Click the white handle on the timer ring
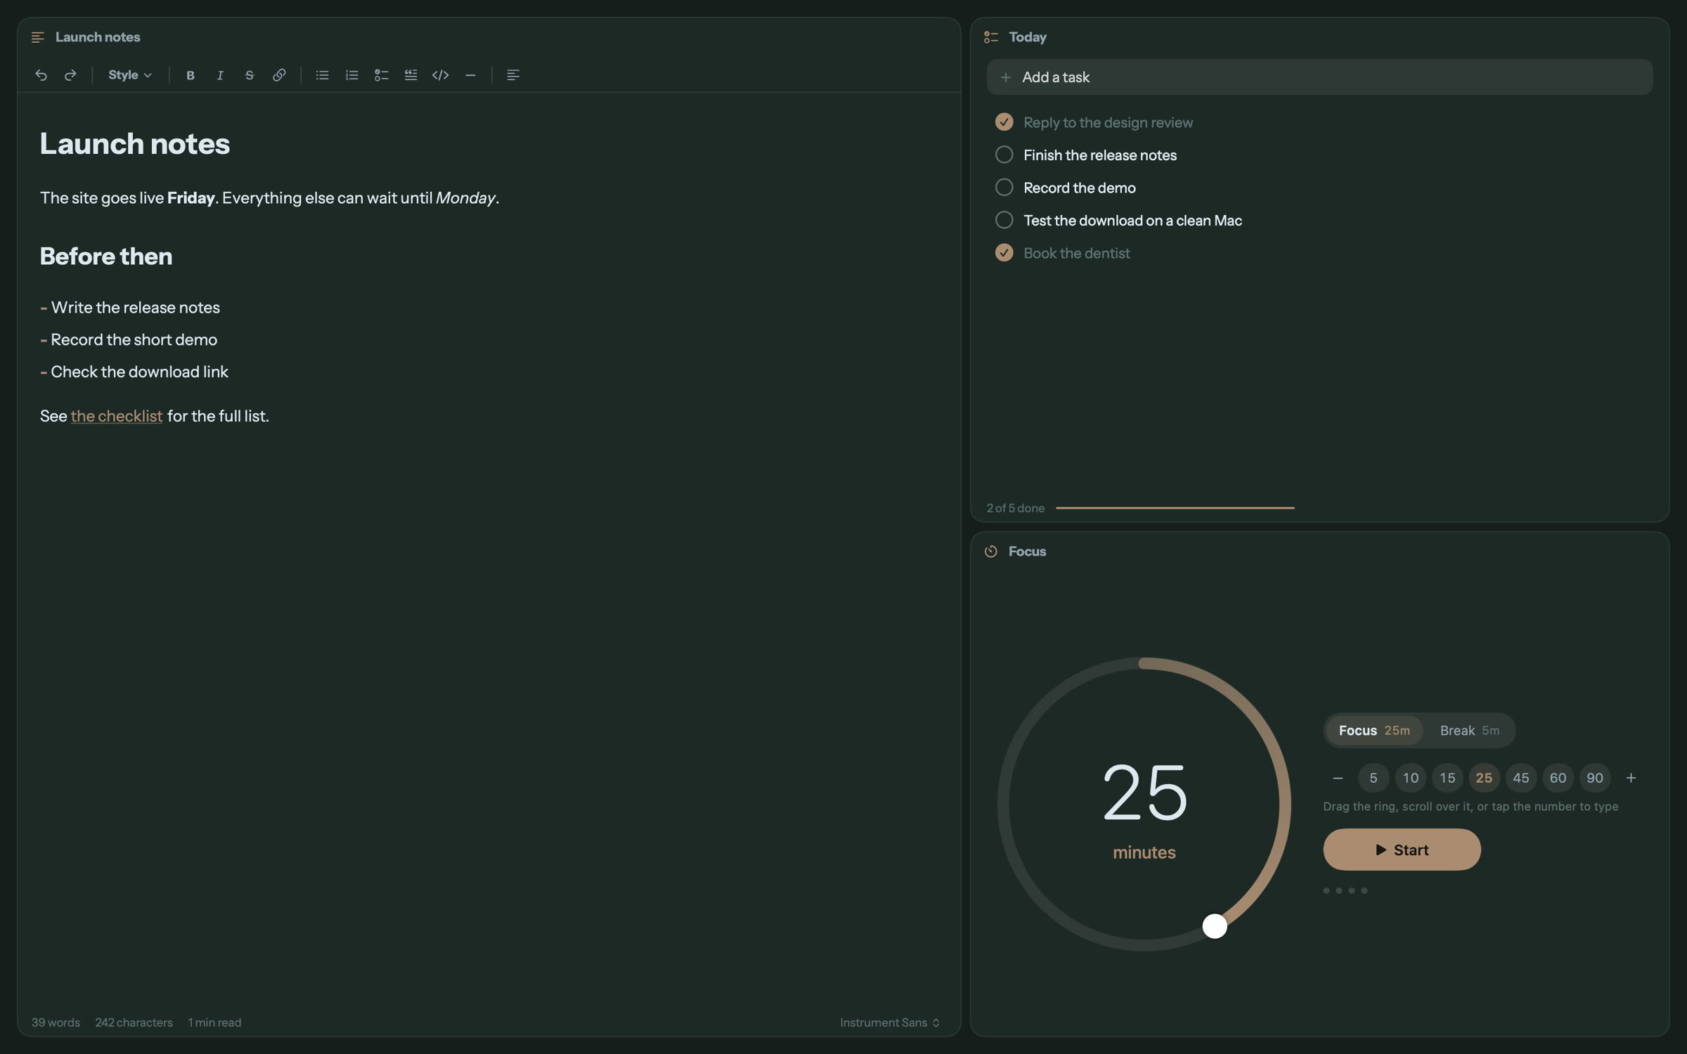The image size is (1687, 1054). click(x=1215, y=926)
